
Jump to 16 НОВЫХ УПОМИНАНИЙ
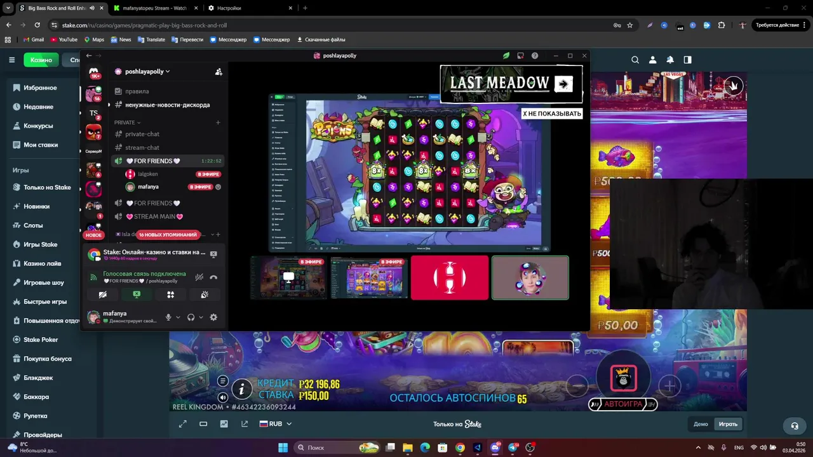coord(168,235)
